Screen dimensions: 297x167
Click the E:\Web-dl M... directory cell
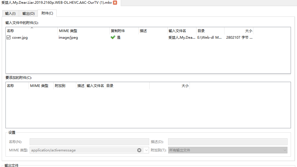(x=209, y=38)
